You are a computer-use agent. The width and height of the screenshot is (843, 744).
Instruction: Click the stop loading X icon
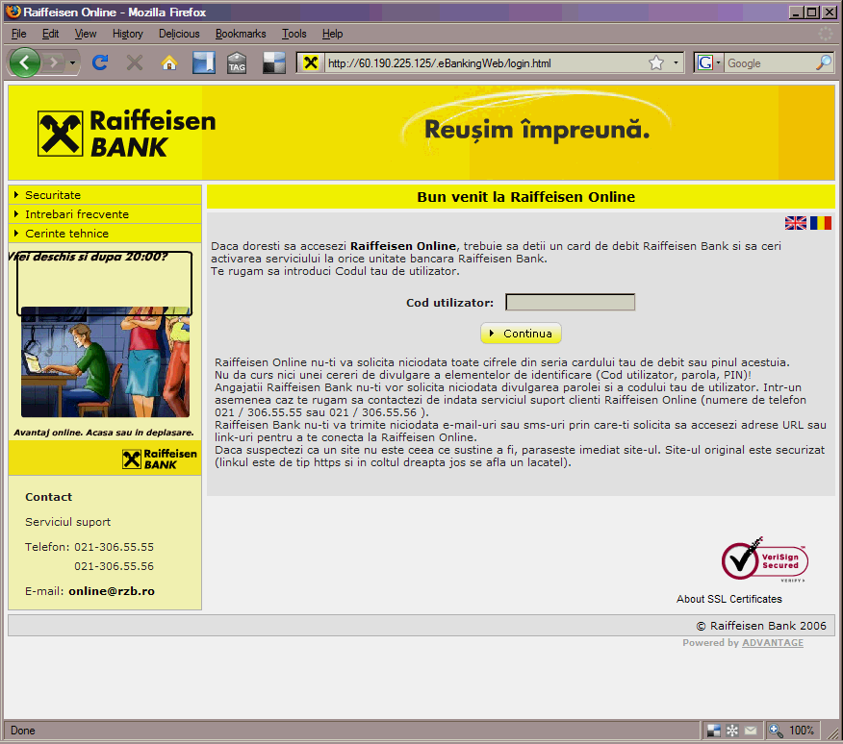point(135,62)
